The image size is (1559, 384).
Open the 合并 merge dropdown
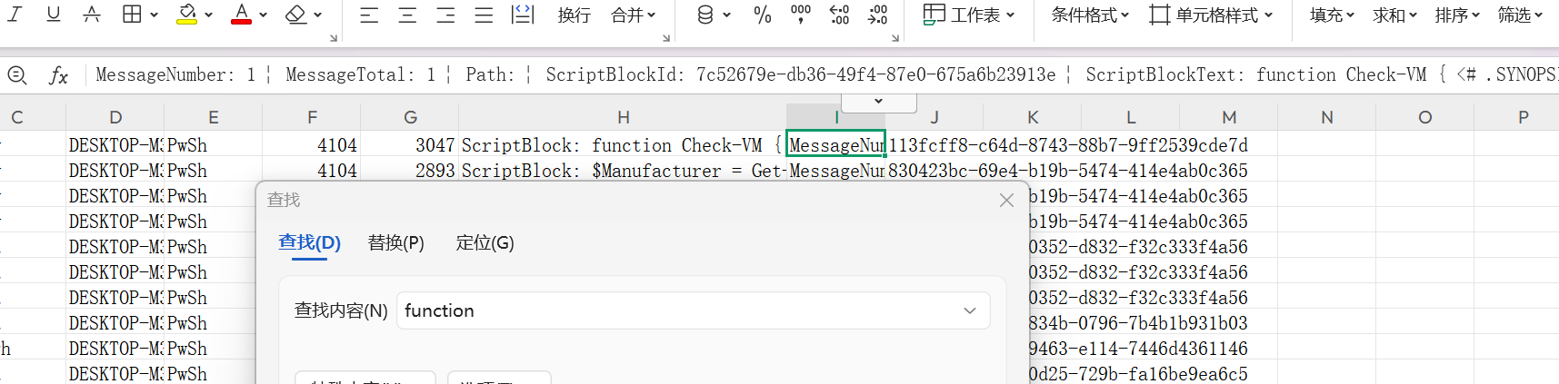tap(634, 15)
